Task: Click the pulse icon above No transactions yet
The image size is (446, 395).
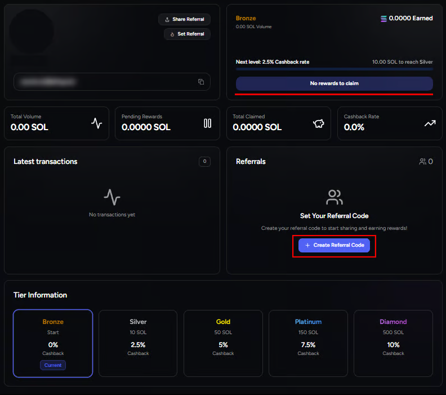Action: point(112,197)
